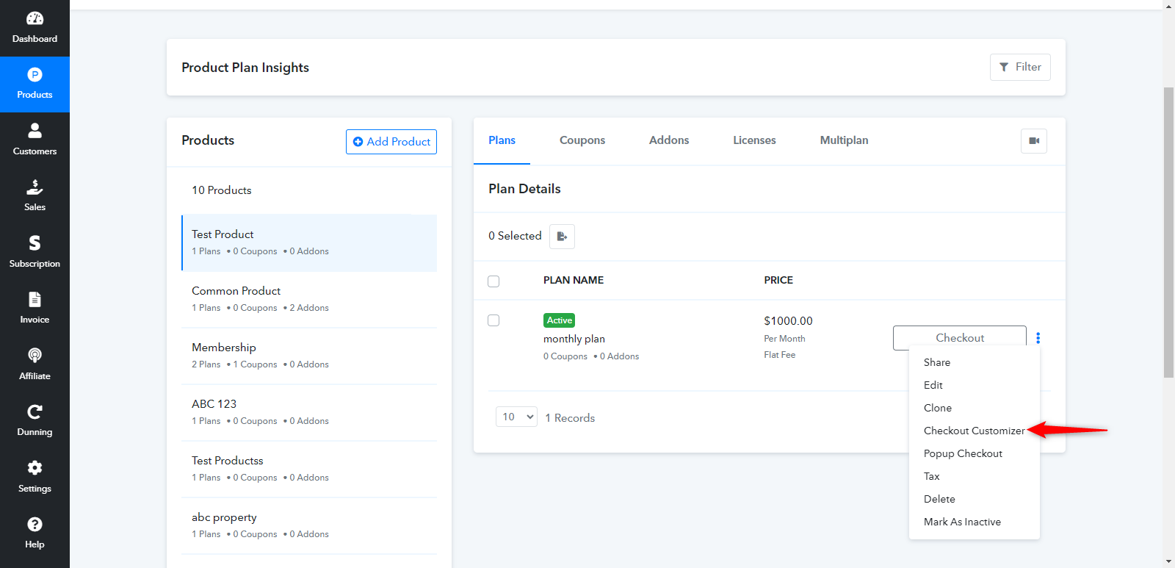
Task: Select Checkout Customizer in the plan menu
Action: click(974, 431)
